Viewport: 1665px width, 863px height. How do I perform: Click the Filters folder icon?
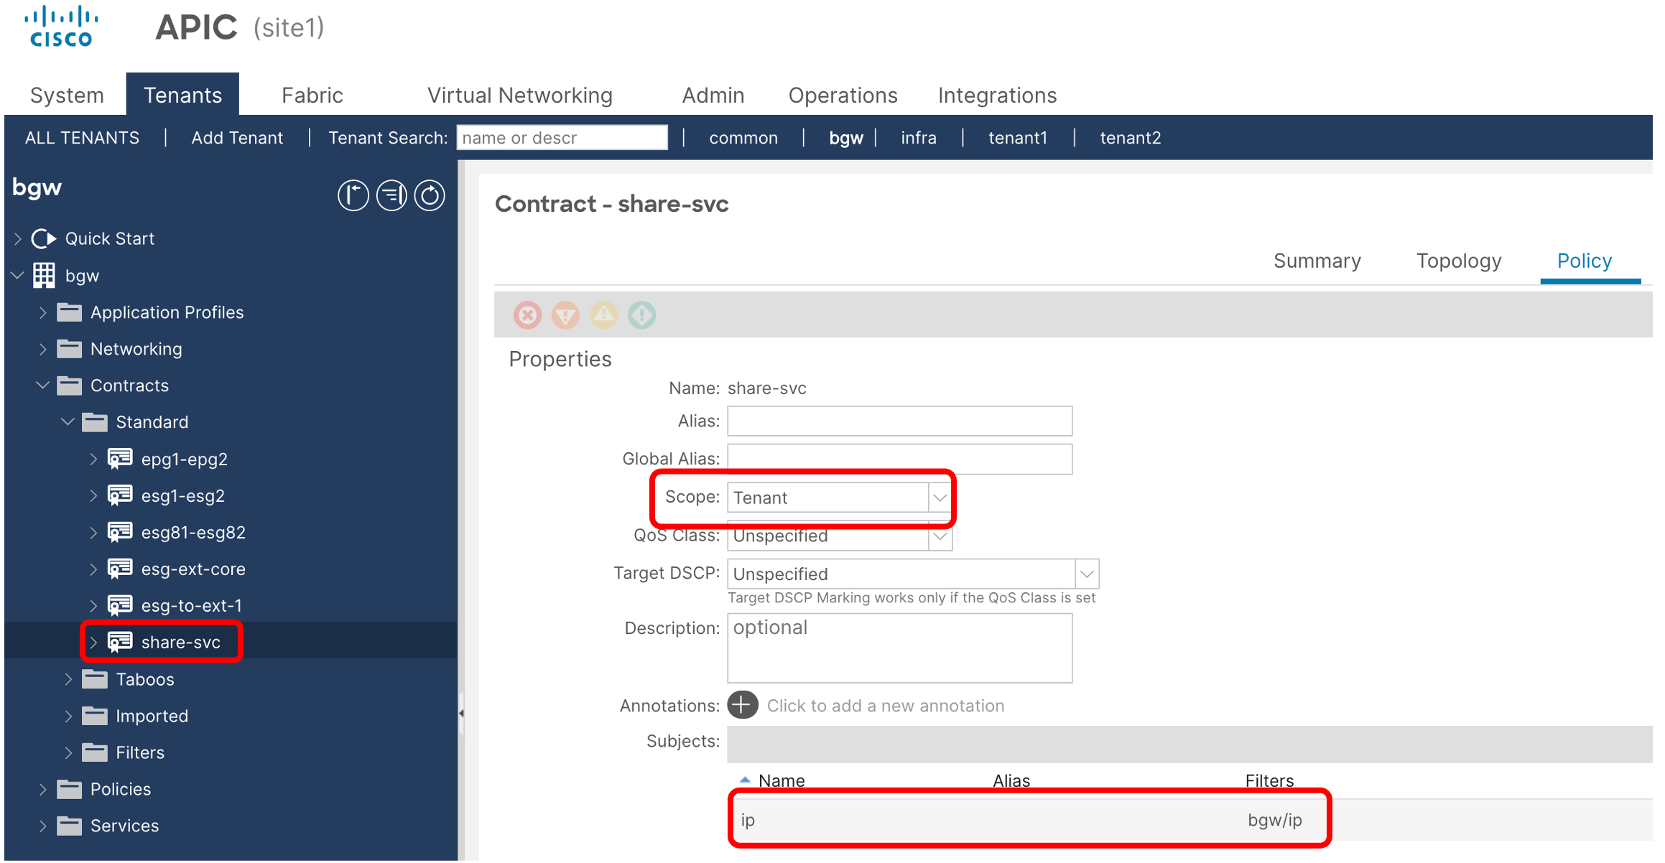click(x=95, y=752)
